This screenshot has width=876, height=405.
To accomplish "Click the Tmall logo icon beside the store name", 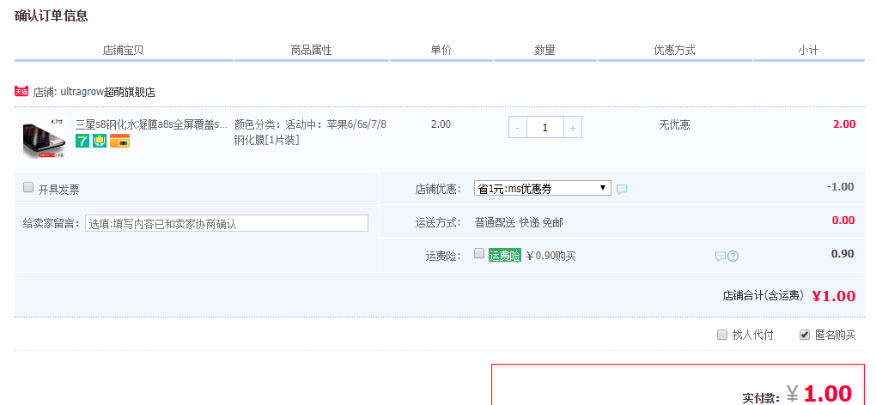I will point(21,92).
